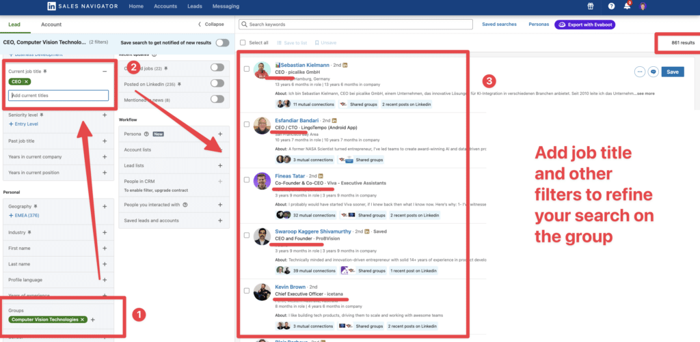Open Messaging in the top navigation

pyautogui.click(x=226, y=6)
